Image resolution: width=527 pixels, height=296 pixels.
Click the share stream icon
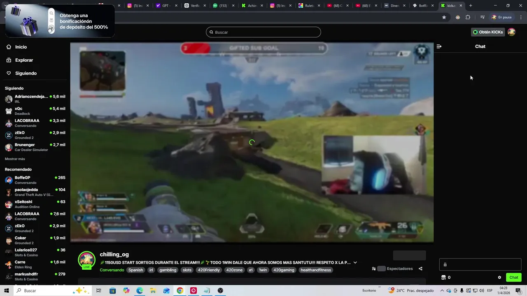(420, 268)
